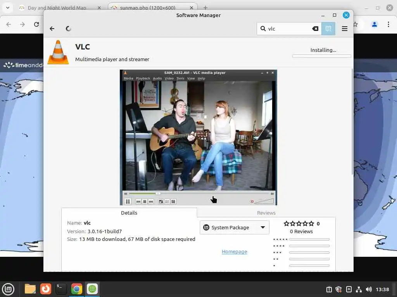The height and width of the screenshot is (297, 397).
Task: Click the 13:38 clock in the panel
Action: (382, 289)
